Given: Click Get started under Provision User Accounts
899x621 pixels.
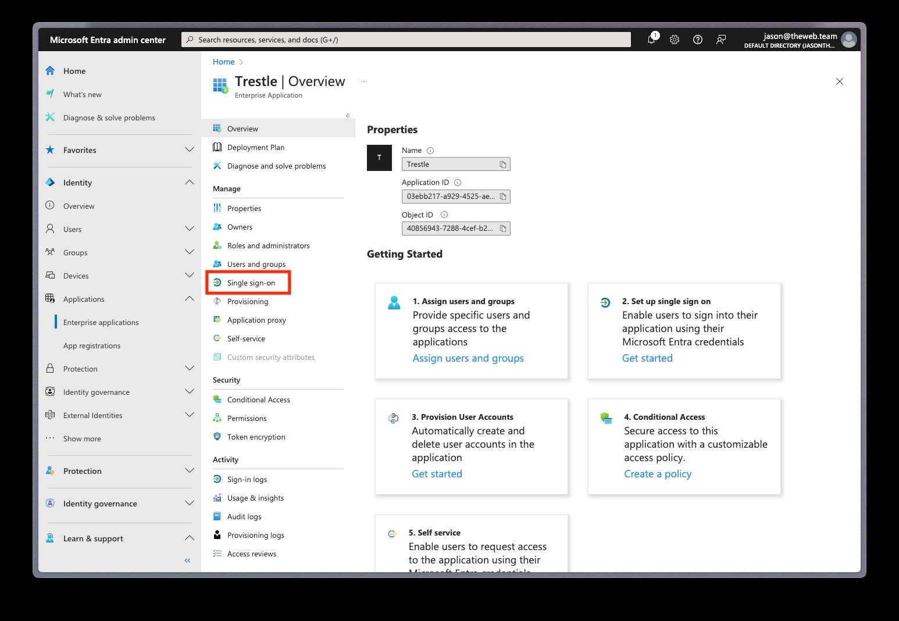Looking at the screenshot, I should coord(437,474).
